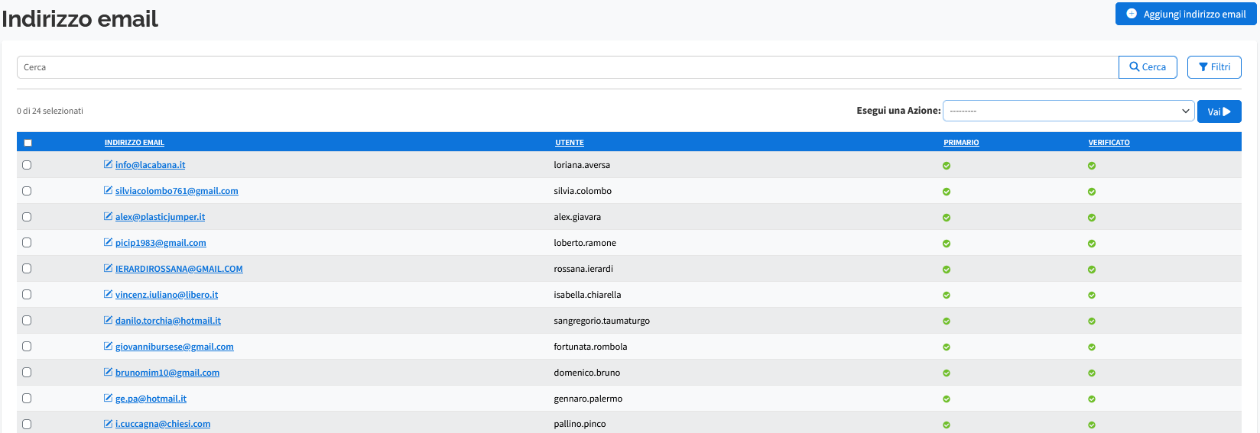
Task: Click Verificato green check for domenico.bruno
Action: [1092, 373]
